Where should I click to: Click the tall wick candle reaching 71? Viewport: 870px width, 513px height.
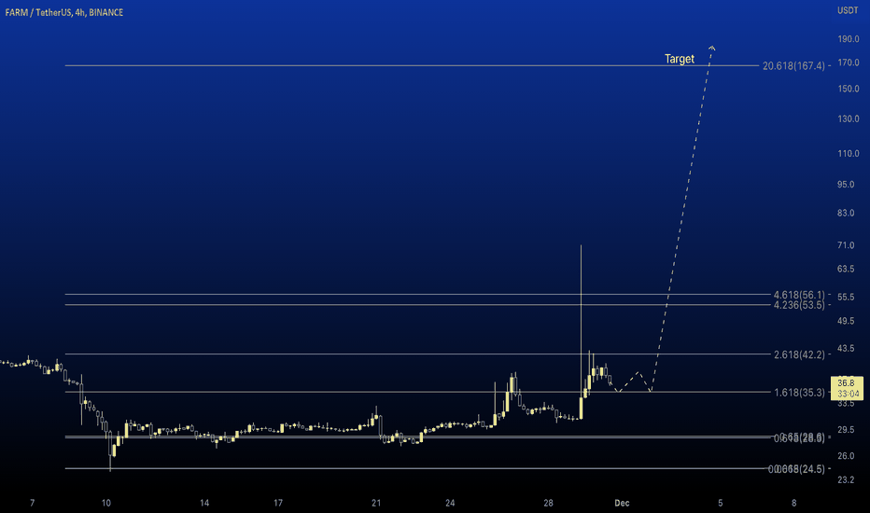pyautogui.click(x=581, y=332)
